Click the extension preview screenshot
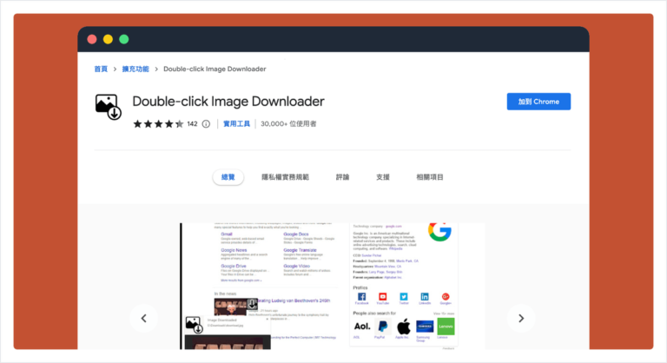The image size is (667, 363). 333,286
